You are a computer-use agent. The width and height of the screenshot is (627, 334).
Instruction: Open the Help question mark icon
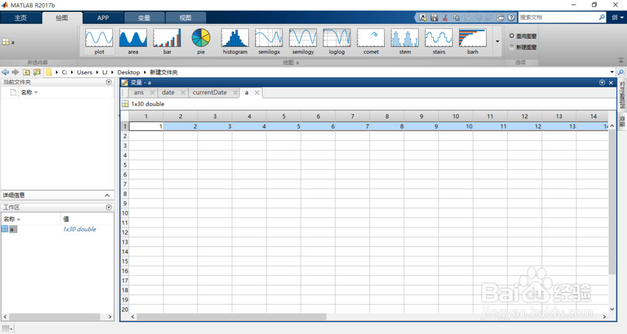[x=511, y=18]
